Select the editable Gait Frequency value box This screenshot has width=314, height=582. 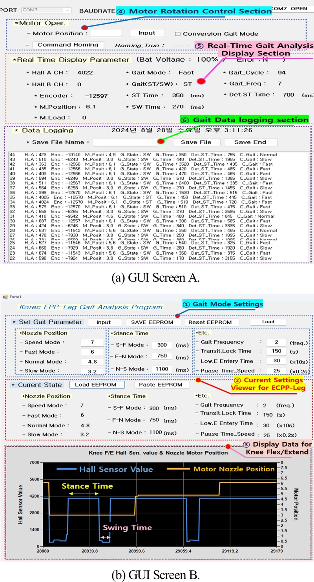point(275,342)
